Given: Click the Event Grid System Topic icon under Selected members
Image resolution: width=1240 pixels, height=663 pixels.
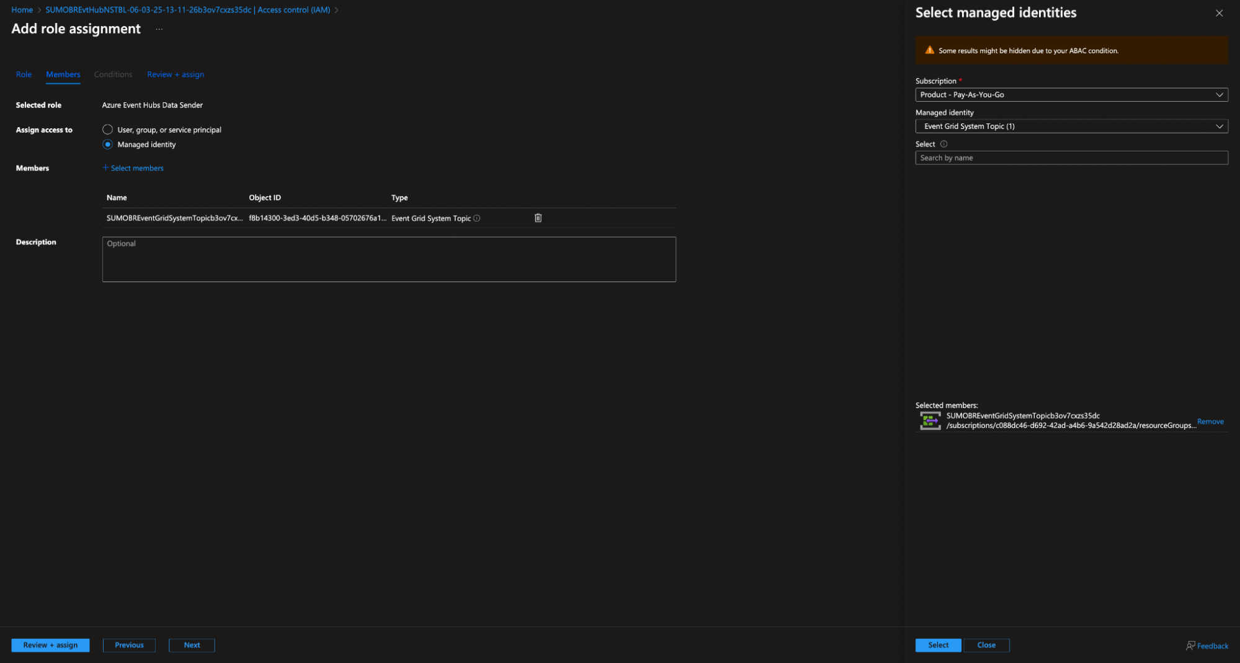Looking at the screenshot, I should coord(930,420).
